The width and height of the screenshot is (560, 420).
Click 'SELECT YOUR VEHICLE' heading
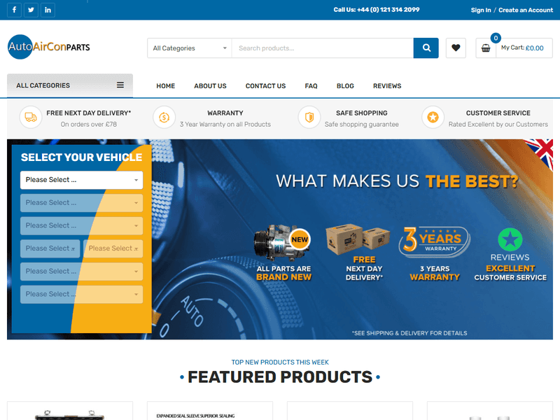coord(81,157)
